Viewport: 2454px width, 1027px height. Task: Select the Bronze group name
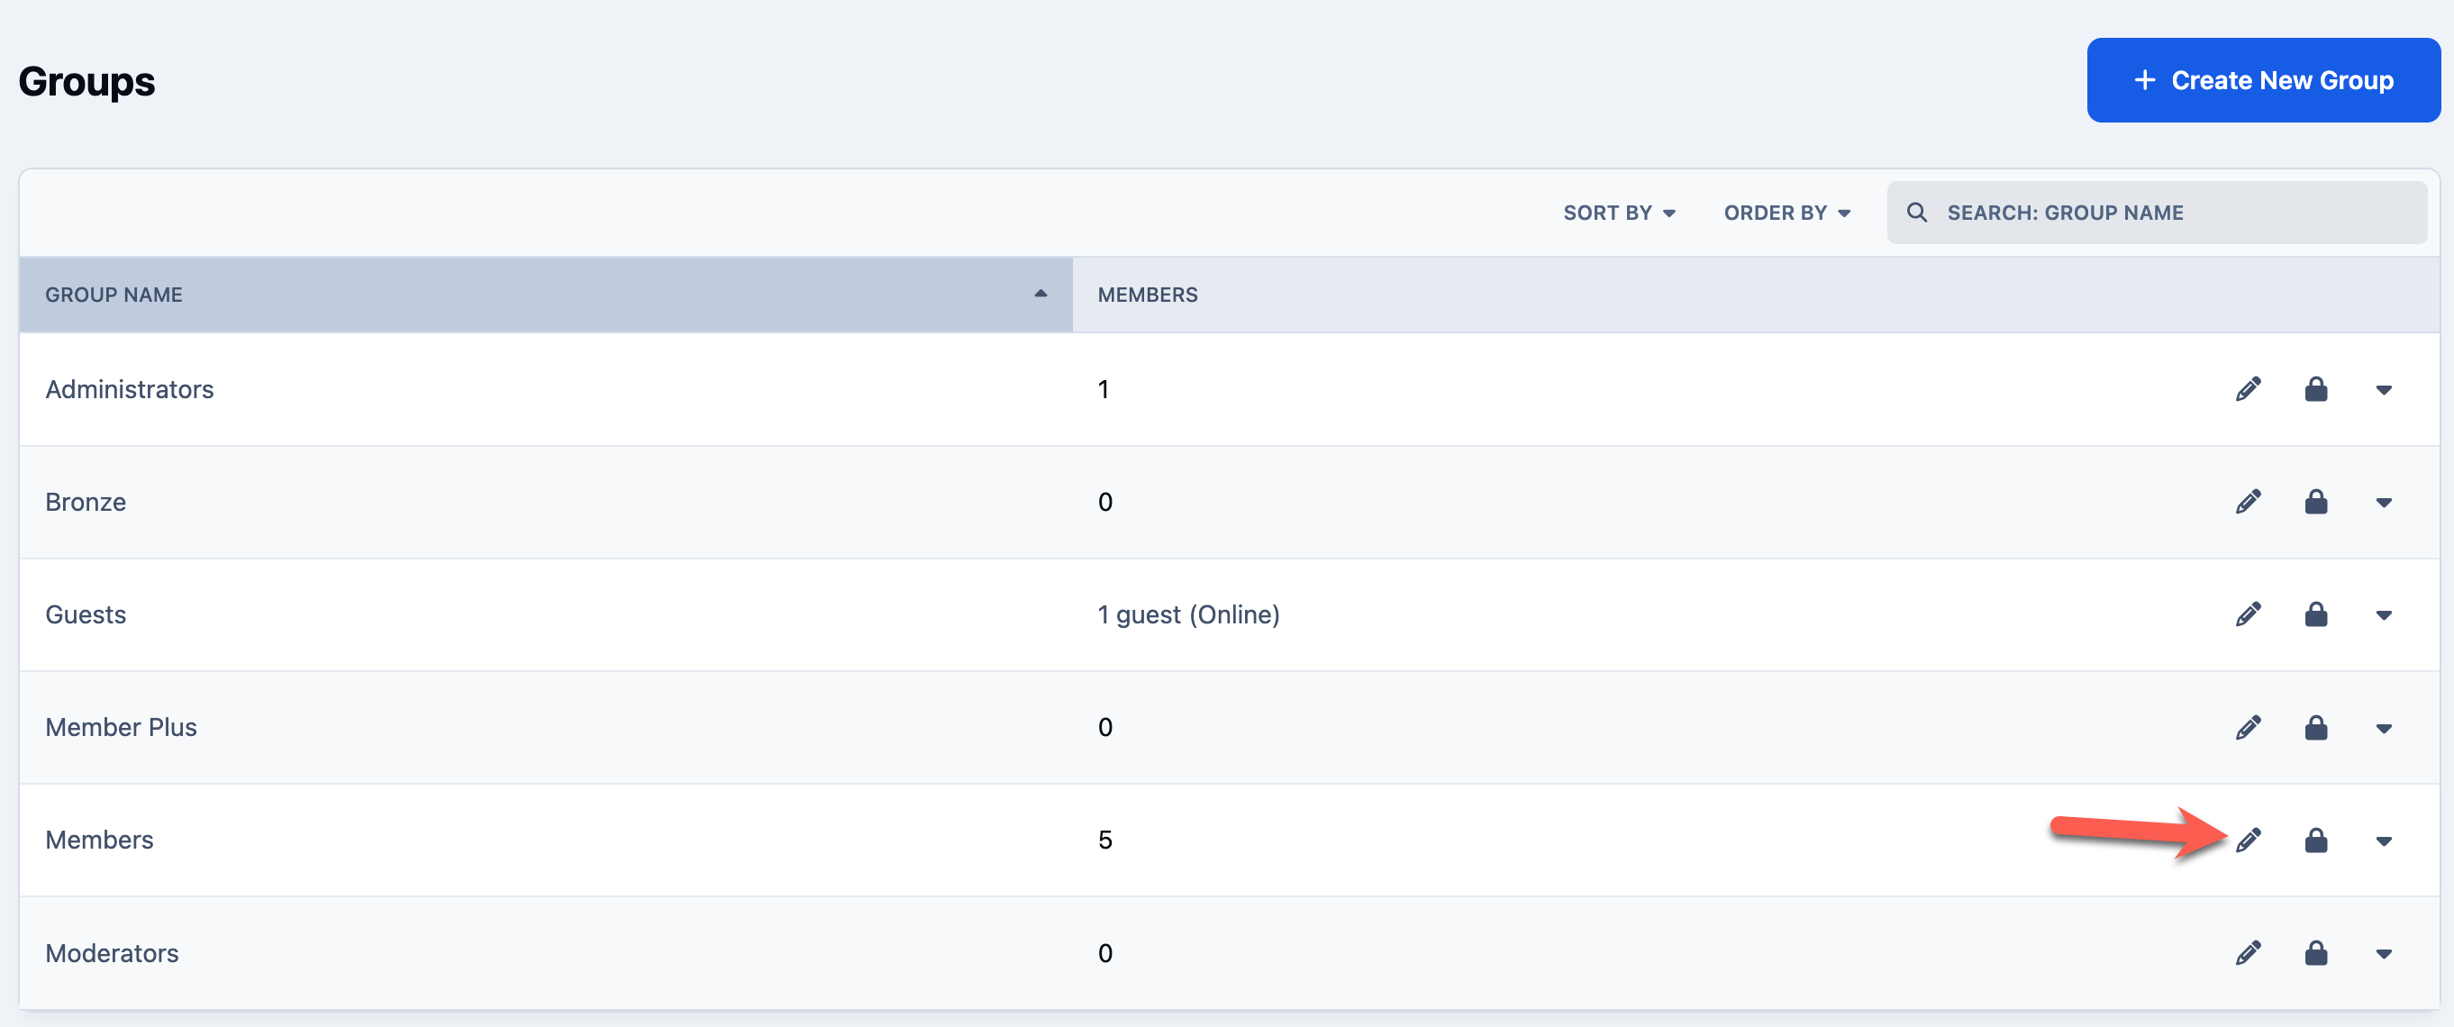(x=86, y=502)
